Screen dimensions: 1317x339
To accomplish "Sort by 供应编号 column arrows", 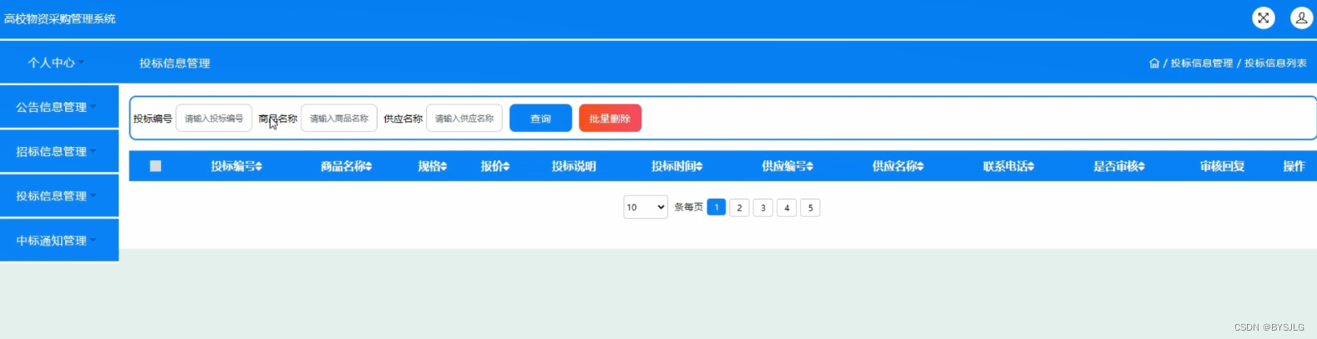I will 810,167.
